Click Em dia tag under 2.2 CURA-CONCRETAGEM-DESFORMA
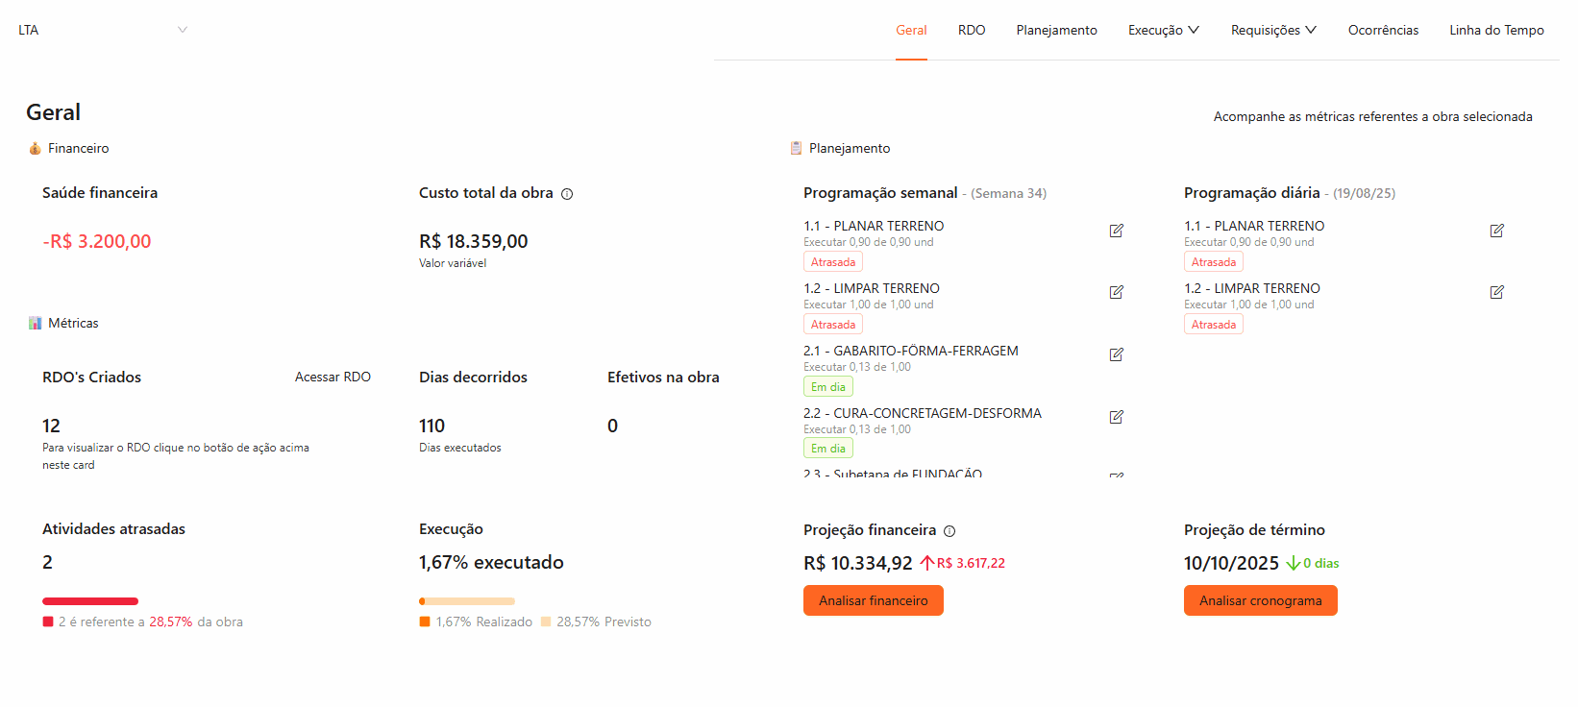 828,449
